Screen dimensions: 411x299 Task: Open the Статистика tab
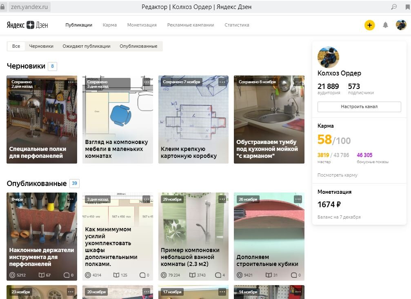tap(237, 25)
